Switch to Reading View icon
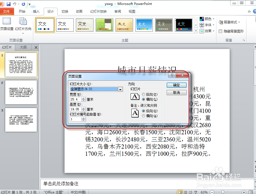Viewport: 256px width, 194px height. click(190, 192)
